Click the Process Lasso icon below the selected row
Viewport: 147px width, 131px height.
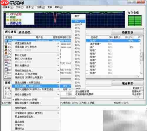click(x=6, y=44)
